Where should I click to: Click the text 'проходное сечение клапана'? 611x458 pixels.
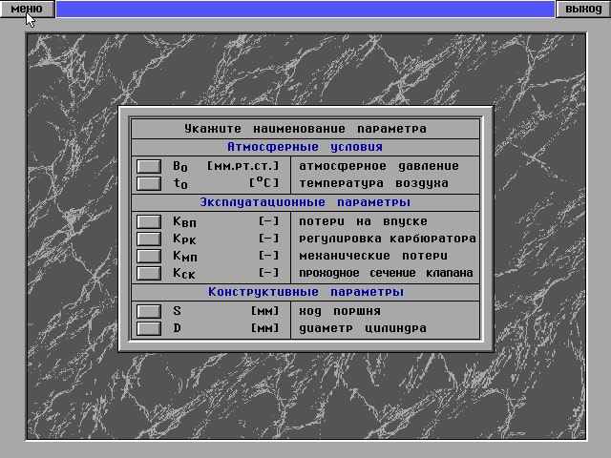click(386, 273)
